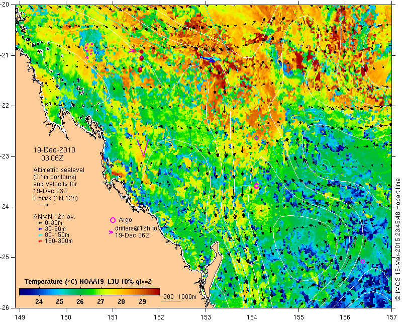Click the magenta Argo circle legend symbol
This screenshot has height=322, width=402.
tap(113, 220)
